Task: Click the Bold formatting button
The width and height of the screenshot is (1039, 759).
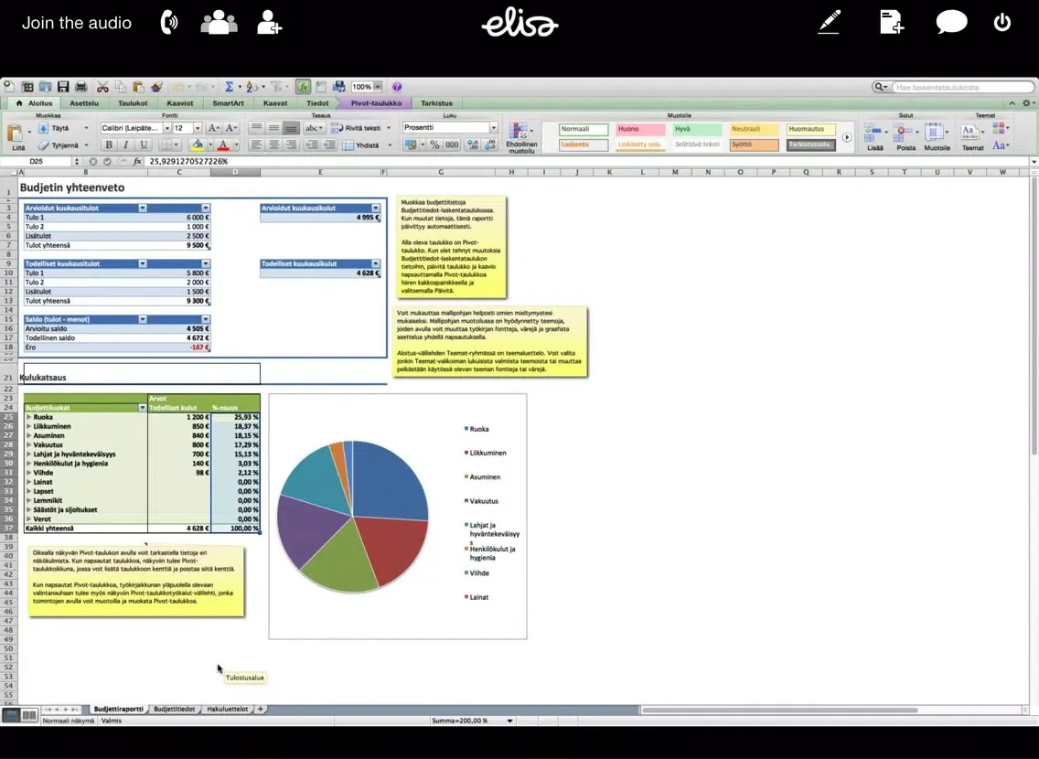Action: (x=109, y=145)
